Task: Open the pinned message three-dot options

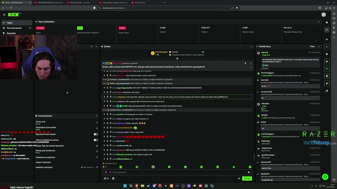Action: 251,63
